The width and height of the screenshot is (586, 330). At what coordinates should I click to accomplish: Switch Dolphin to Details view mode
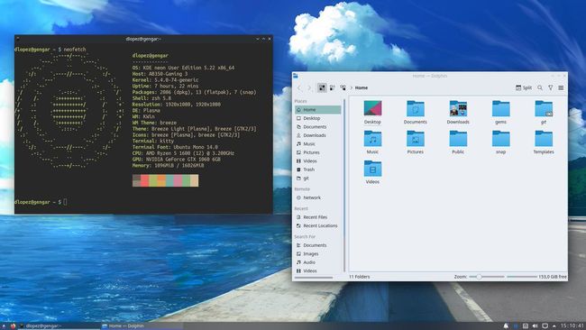[x=343, y=87]
